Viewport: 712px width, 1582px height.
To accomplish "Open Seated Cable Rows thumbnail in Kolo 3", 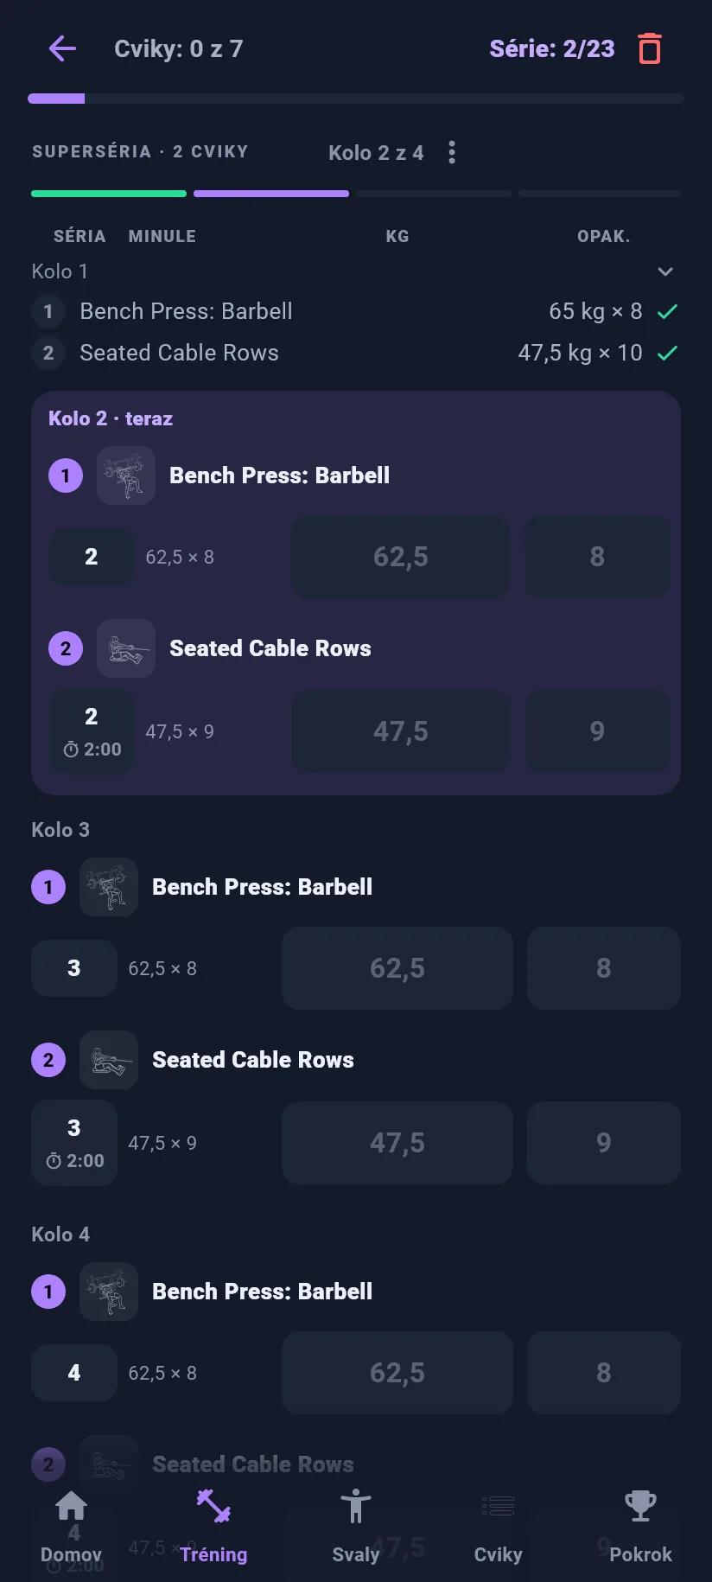I will [x=109, y=1060].
